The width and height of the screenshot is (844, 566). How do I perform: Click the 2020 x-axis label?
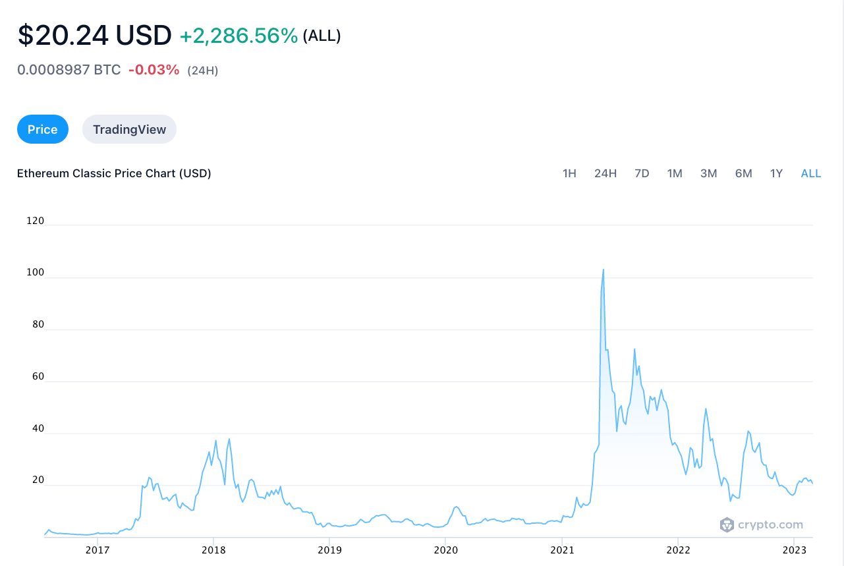[445, 550]
